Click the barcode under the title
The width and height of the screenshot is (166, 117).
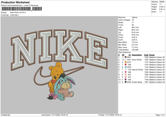tap(22, 9)
